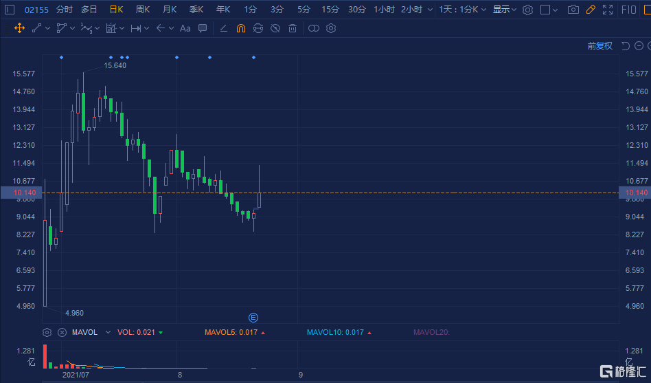Expand the trend line tool dropdown
The width and height of the screenshot is (651, 383).
[48, 28]
